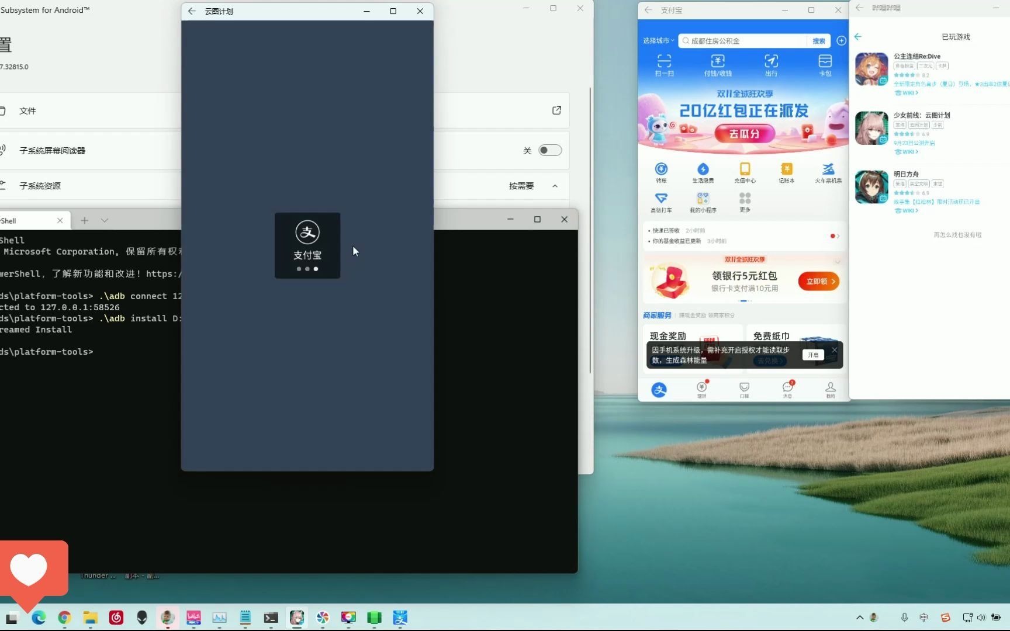Toggle the 子系统屏幕阅读器 switch
The width and height of the screenshot is (1010, 631).
(550, 150)
